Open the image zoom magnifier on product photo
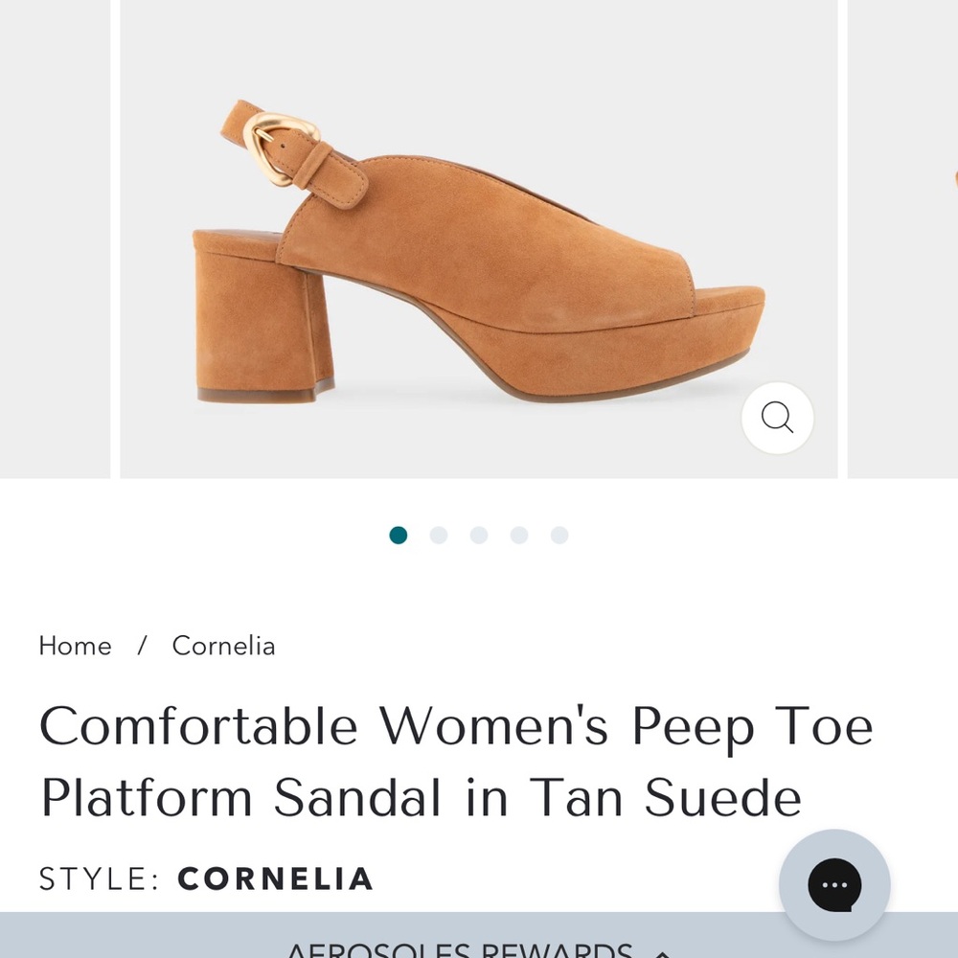 [x=777, y=419]
